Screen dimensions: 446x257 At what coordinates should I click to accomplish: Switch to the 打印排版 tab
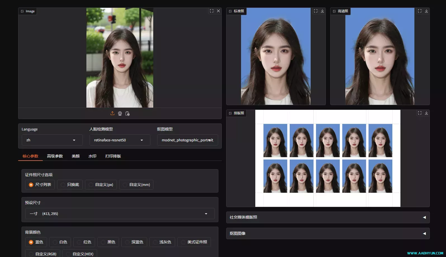click(113, 156)
